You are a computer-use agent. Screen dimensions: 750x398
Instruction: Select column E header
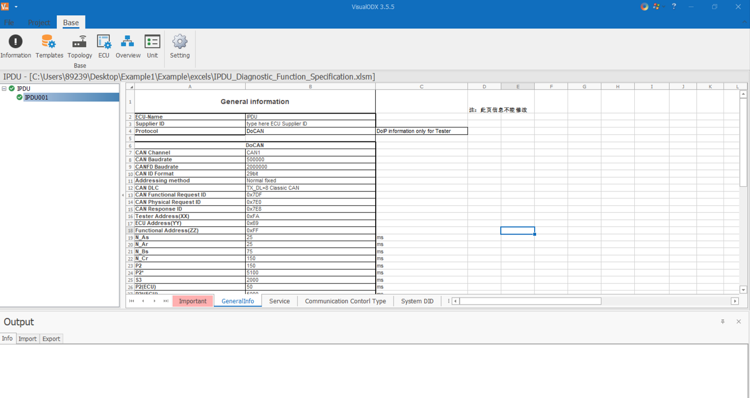coord(517,87)
